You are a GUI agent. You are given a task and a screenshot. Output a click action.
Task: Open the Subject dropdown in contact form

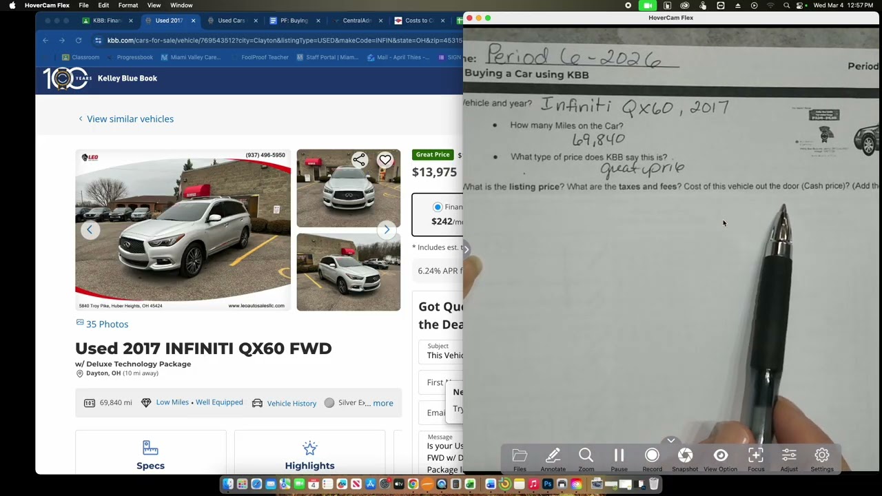point(441,351)
